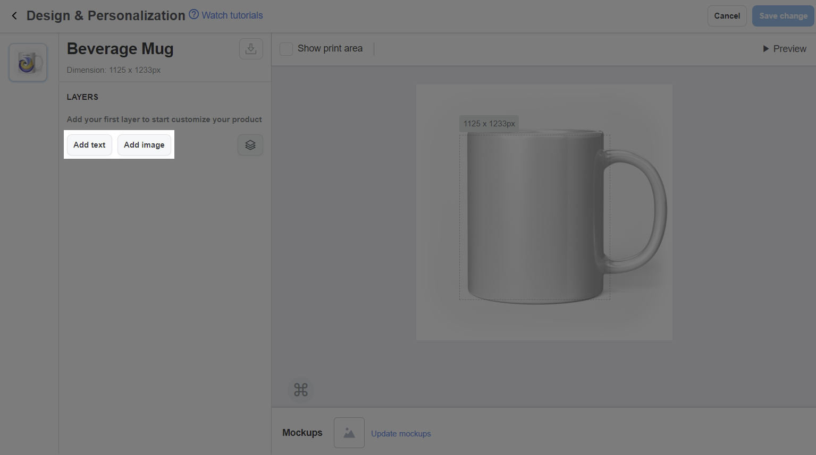
Task: Click the Mockups label
Action: (x=302, y=433)
